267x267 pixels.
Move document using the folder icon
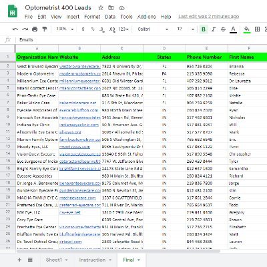click(111, 8)
